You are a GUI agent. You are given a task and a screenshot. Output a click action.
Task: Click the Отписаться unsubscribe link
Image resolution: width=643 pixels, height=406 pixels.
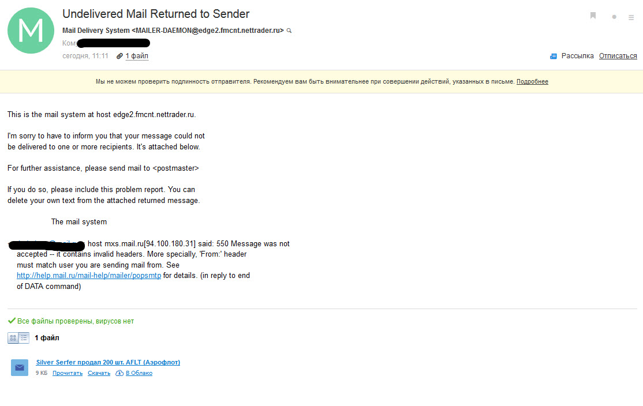click(x=618, y=56)
